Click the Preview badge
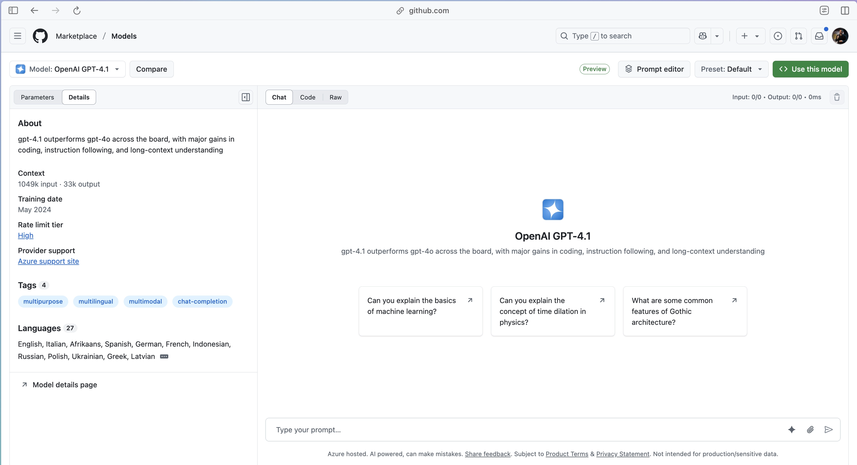Screen dimensions: 857x465 (x=595, y=69)
